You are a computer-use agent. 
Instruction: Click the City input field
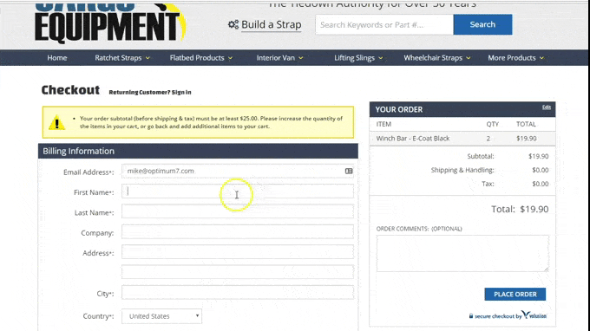click(238, 292)
